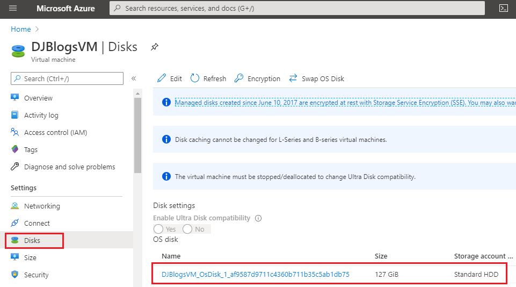Focus the global search resources box
516x287 pixels.
(x=297, y=8)
